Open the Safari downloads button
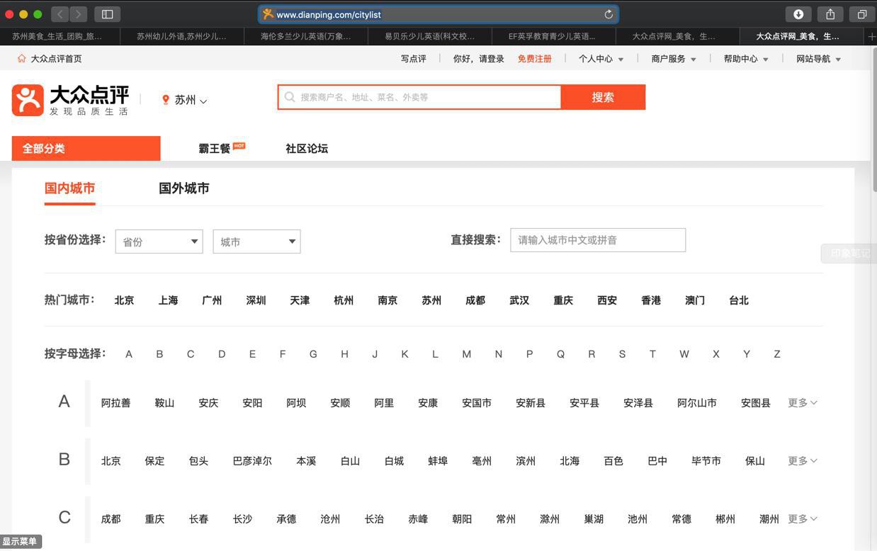Image resolution: width=877 pixels, height=551 pixels. [x=798, y=14]
